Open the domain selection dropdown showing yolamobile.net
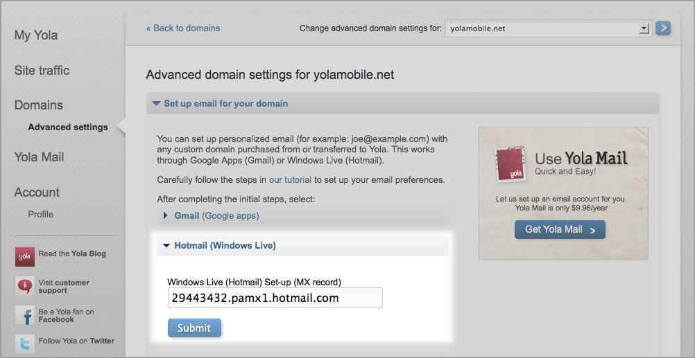 pyautogui.click(x=548, y=29)
